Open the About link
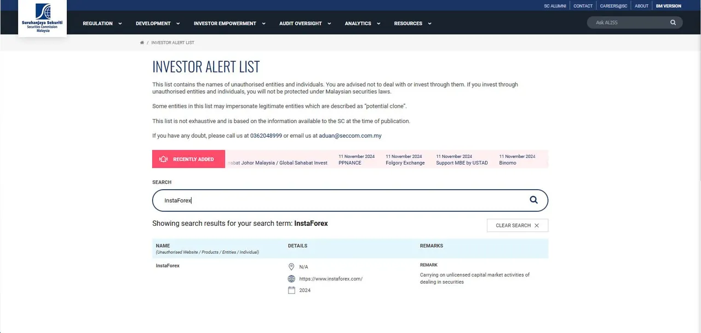 (641, 6)
